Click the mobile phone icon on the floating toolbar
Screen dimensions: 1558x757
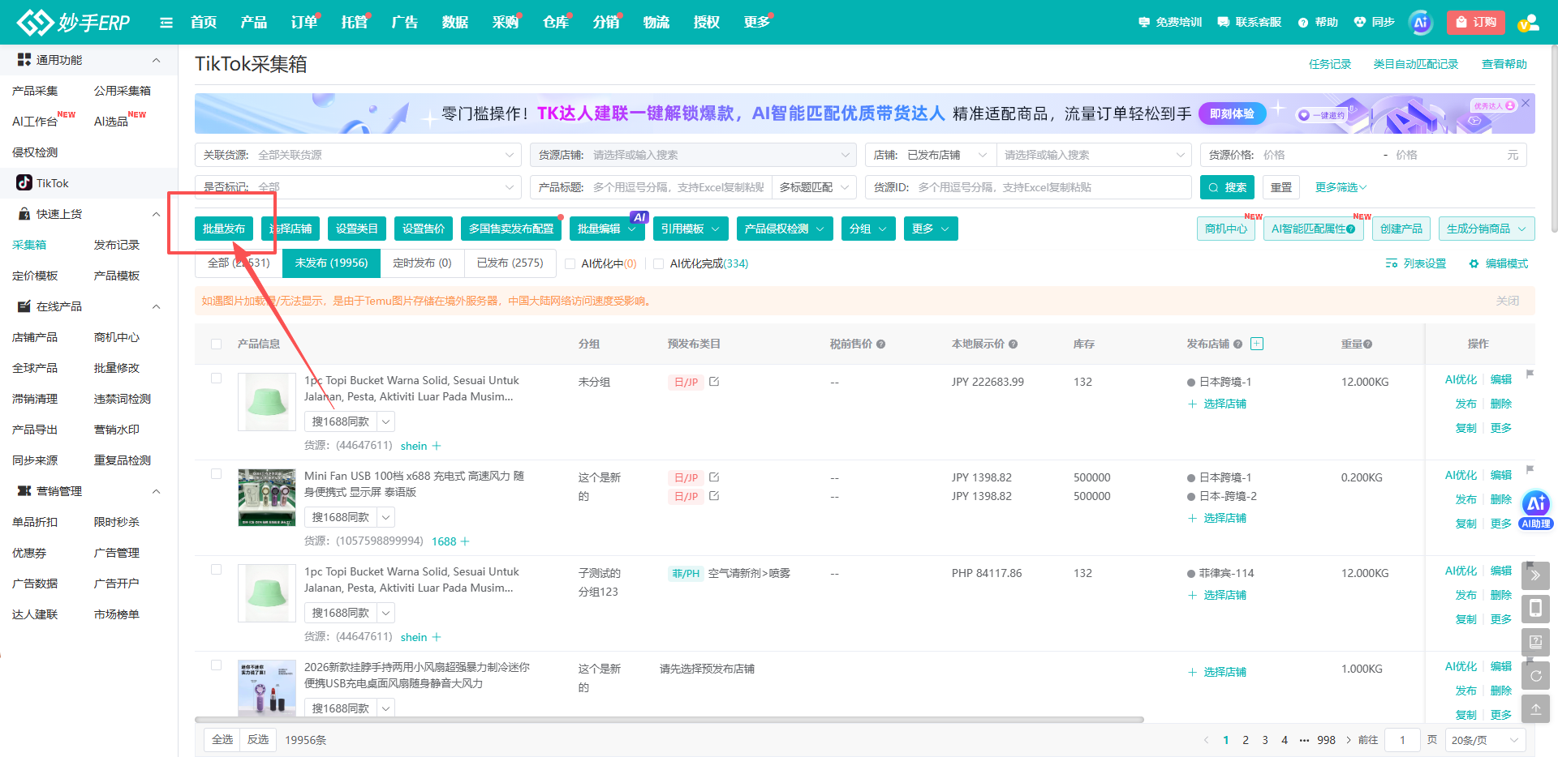pyautogui.click(x=1535, y=609)
